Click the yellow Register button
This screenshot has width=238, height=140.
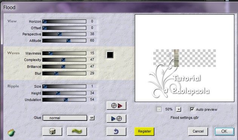pyautogui.click(x=144, y=131)
